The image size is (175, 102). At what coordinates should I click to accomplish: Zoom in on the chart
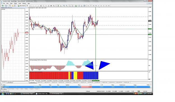click(x=64, y=6)
